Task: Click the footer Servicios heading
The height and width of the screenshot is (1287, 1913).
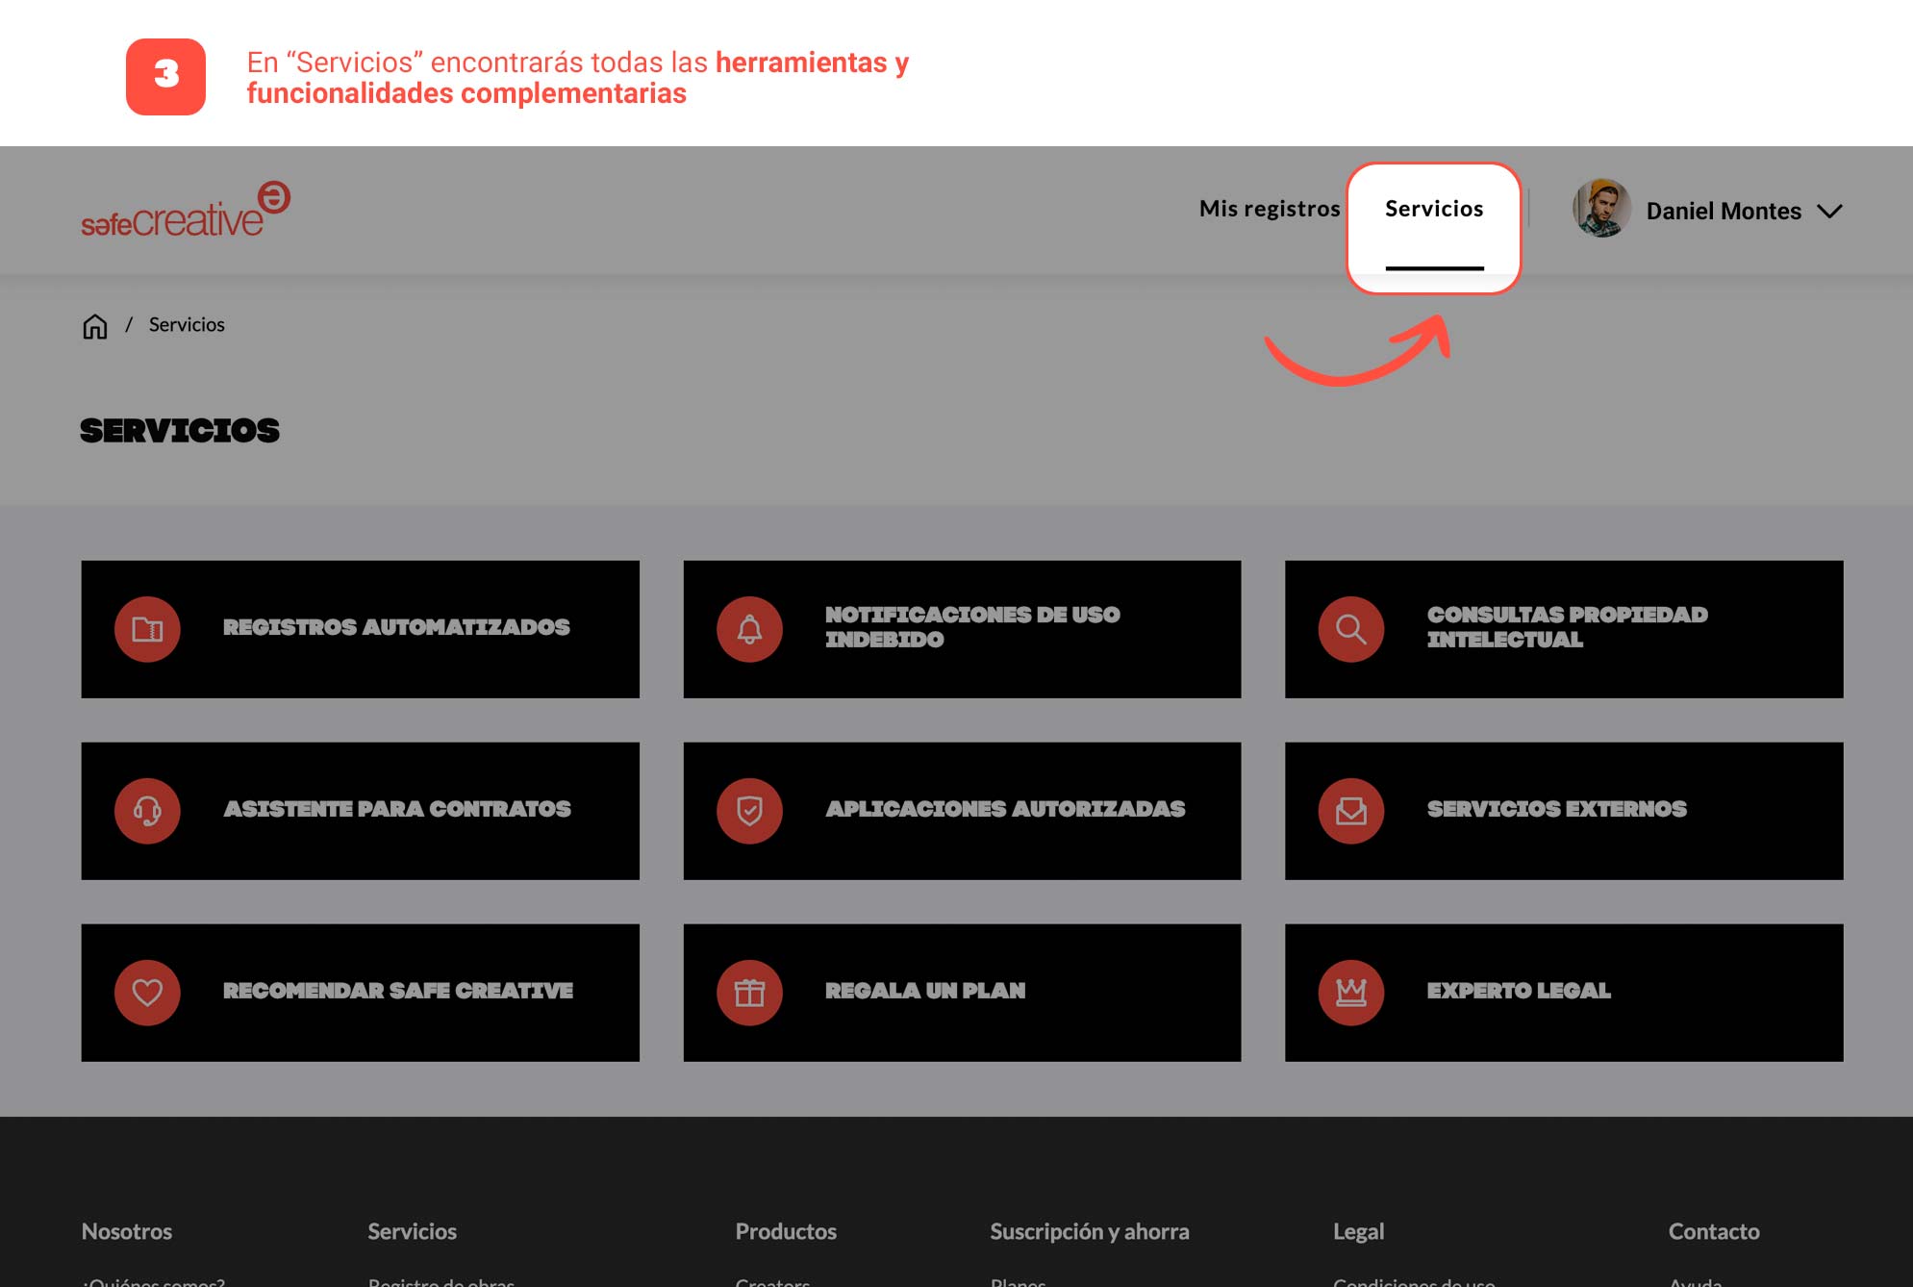Action: 412,1231
